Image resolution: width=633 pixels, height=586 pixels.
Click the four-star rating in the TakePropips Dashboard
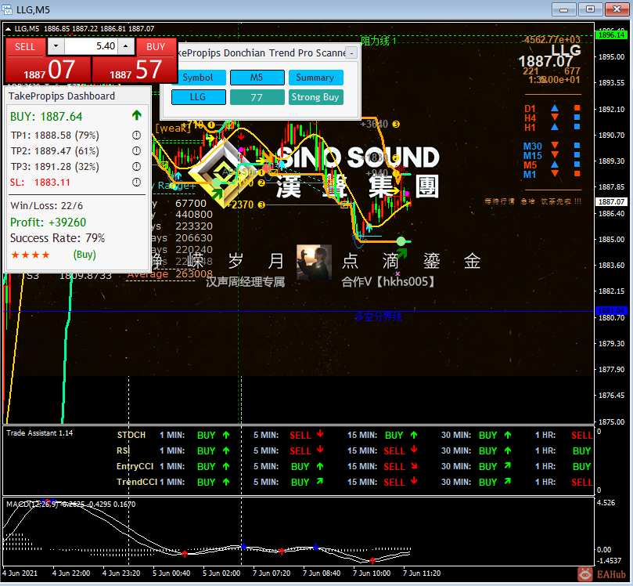31,255
